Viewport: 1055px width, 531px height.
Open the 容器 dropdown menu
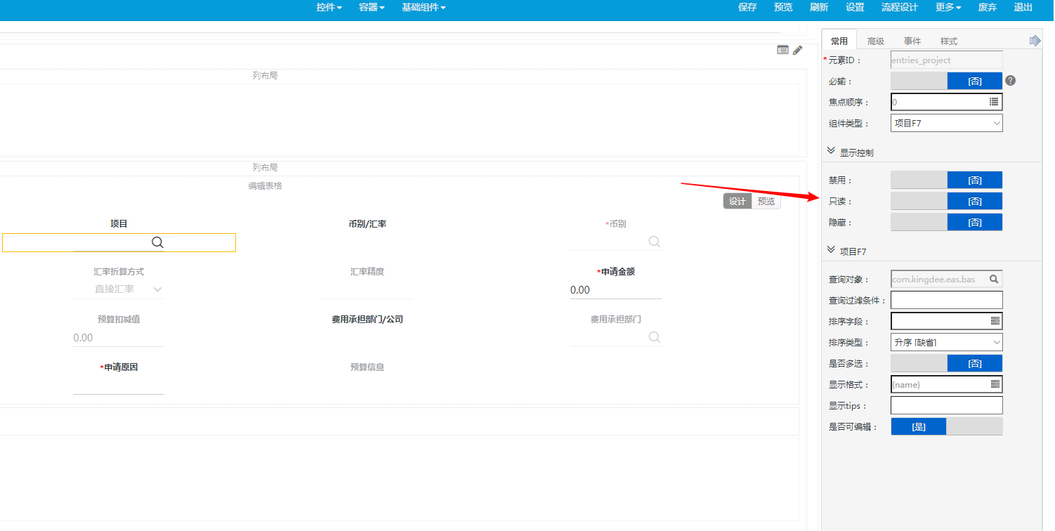372,7
